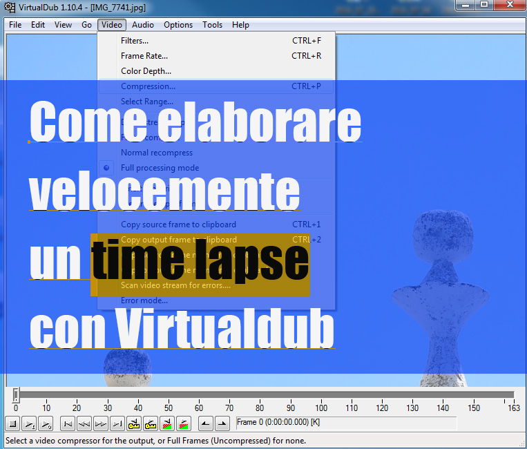Image resolution: width=527 pixels, height=449 pixels.
Task: Open Error mode... from the Video menu
Action: click(x=216, y=300)
